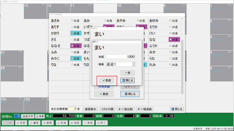This screenshot has width=234, height=131.
Task: Toggle 出退 checkbox for あさみ
Action: (x=75, y=21)
